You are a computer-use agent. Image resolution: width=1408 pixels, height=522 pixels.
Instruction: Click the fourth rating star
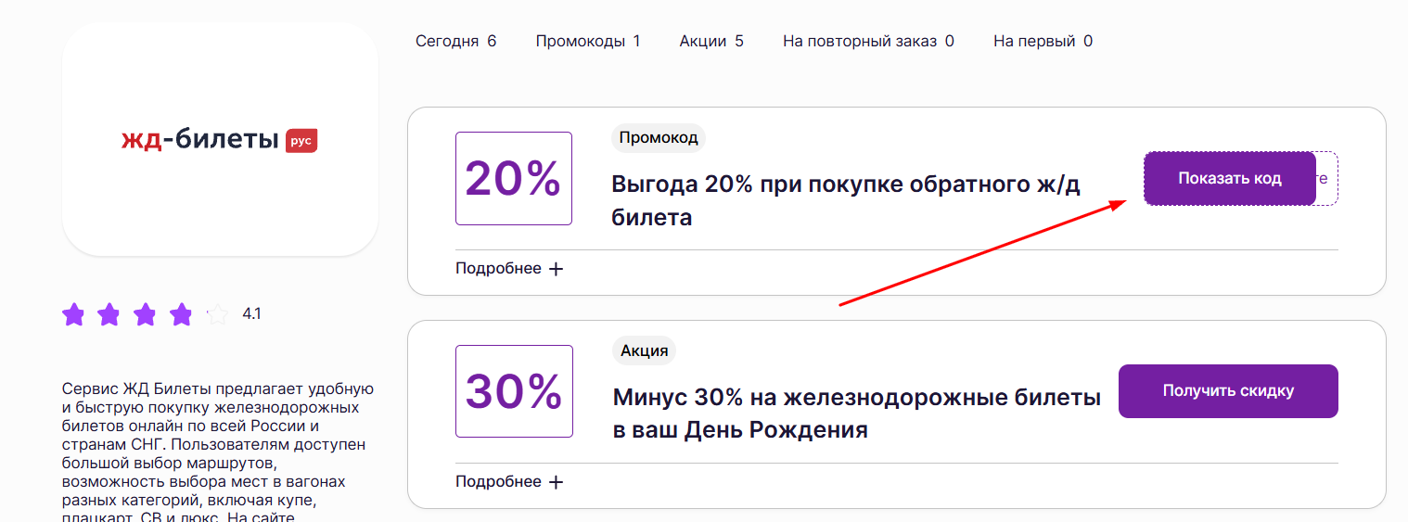pyautogui.click(x=181, y=315)
